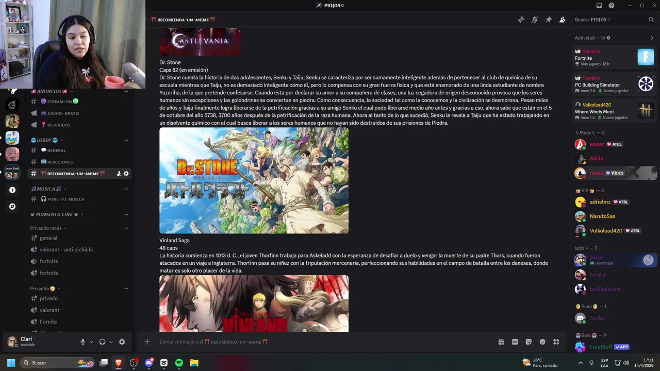Open Clari user profile avatar

[x=12, y=342]
